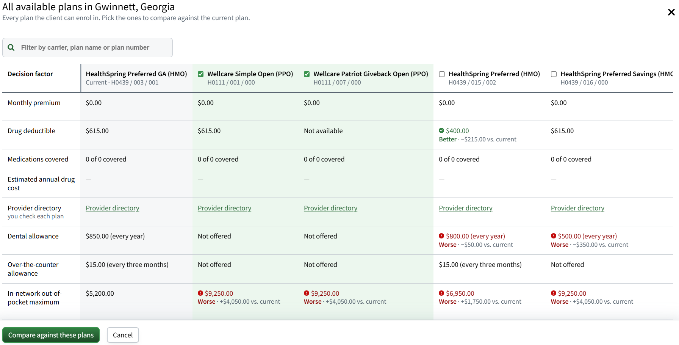Viewport: 679px width, 345px height.
Task: Click the Dental allowance row label
Action: 33,236
